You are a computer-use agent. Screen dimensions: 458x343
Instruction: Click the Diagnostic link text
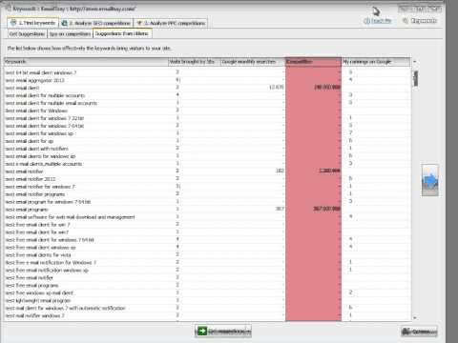(x=424, y=21)
